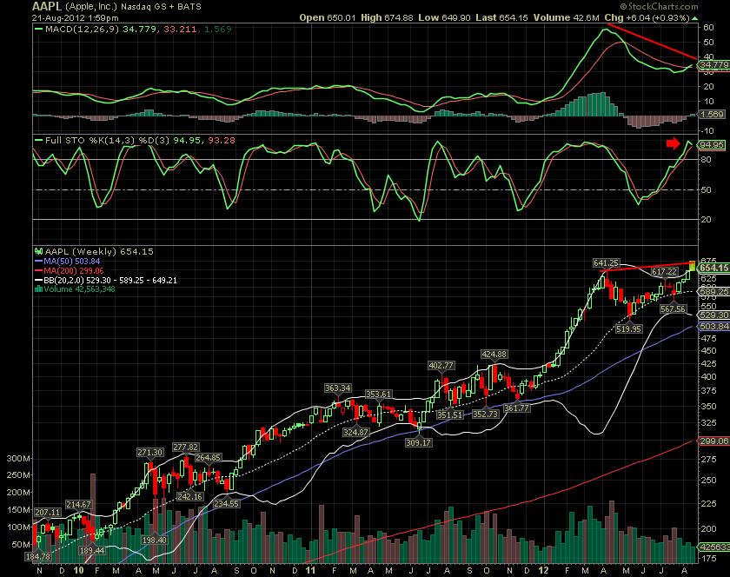Click the 654.15 tag on the right price axis

coord(714,268)
